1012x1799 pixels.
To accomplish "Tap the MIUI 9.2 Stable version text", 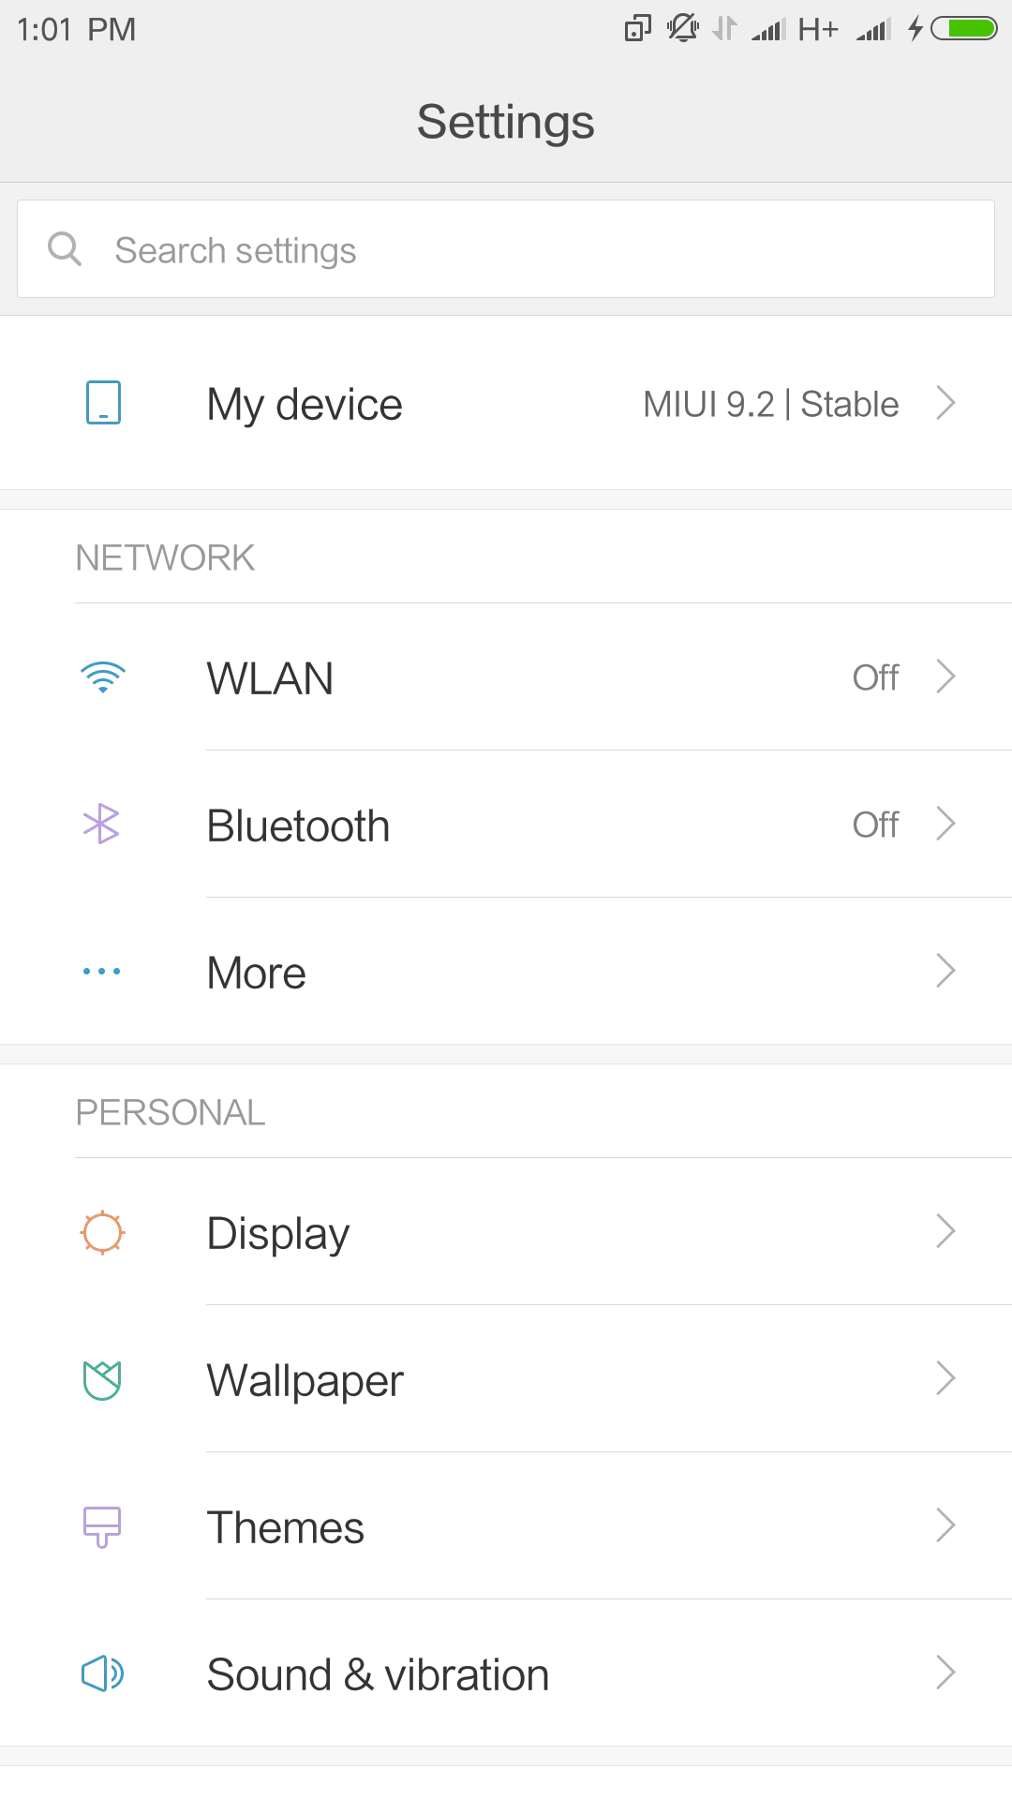I will pyautogui.click(x=770, y=405).
